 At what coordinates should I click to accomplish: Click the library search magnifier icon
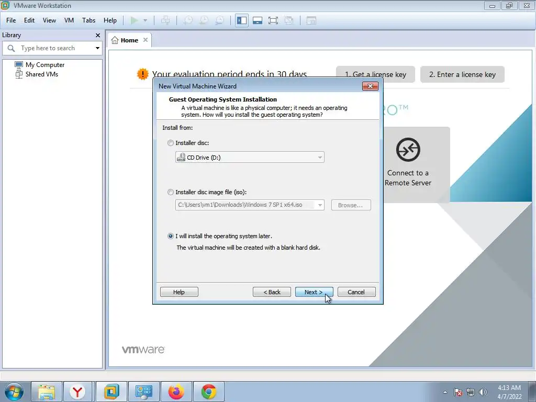[x=11, y=48]
